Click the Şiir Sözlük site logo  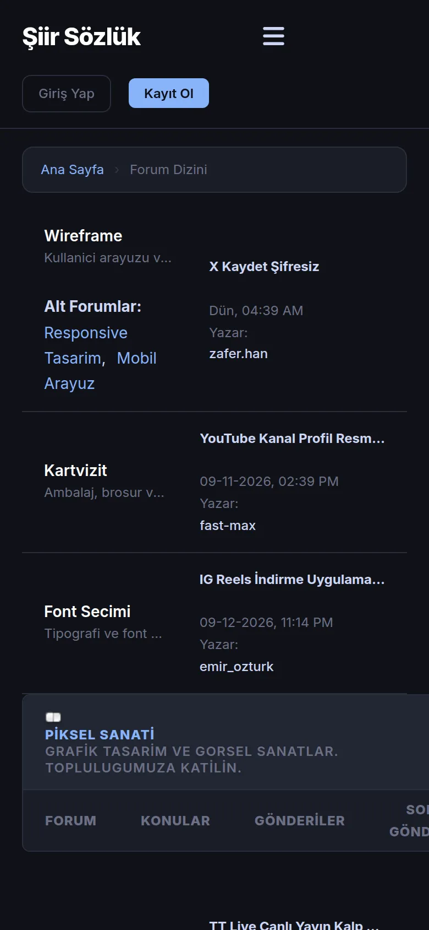[x=81, y=37]
